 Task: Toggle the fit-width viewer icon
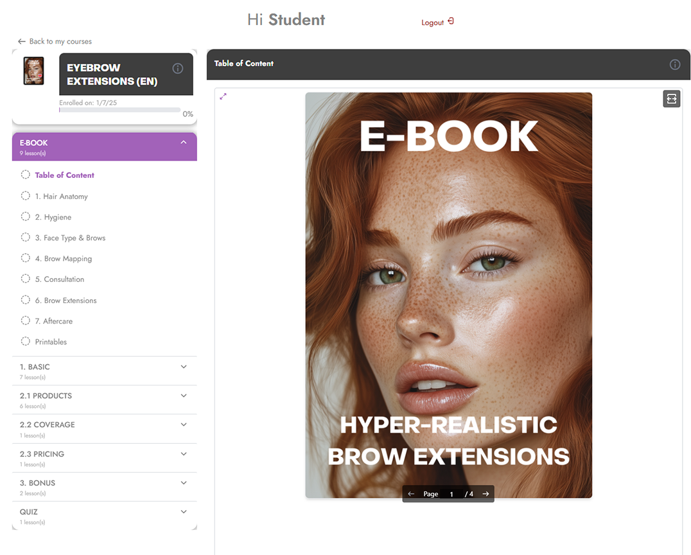tap(671, 98)
